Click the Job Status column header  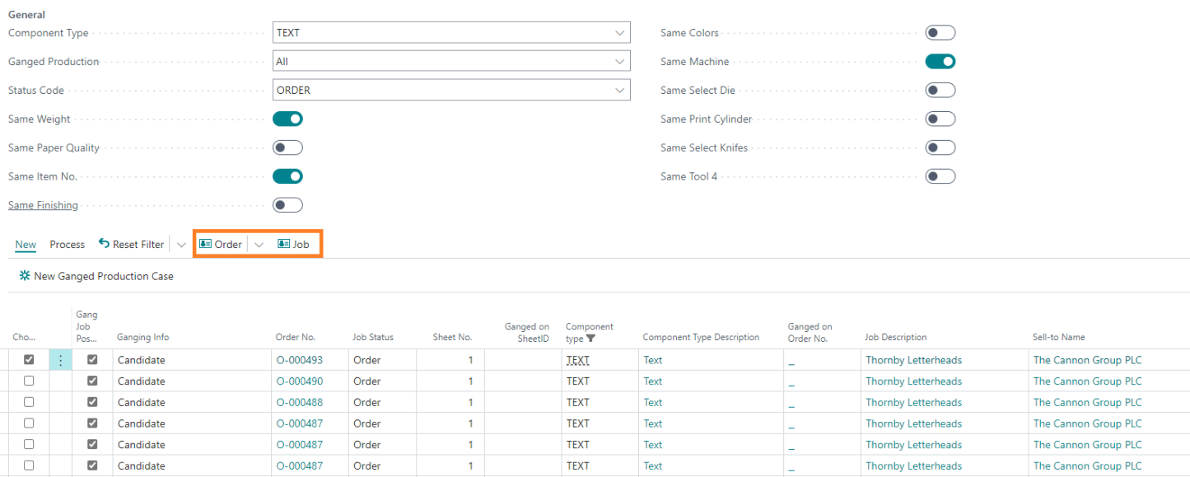[373, 337]
